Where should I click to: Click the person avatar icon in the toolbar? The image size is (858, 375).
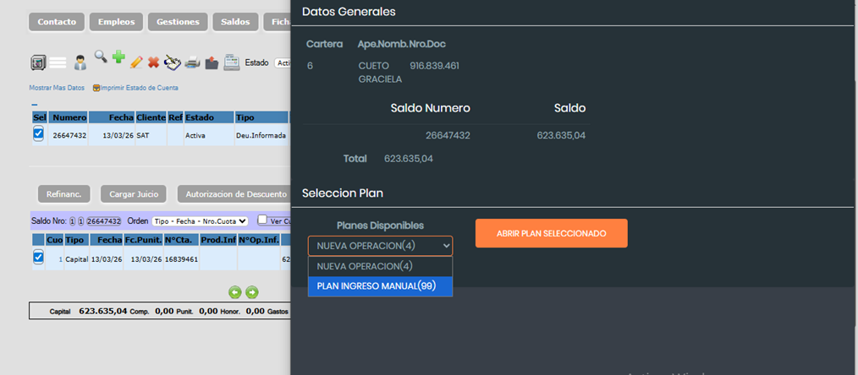80,62
